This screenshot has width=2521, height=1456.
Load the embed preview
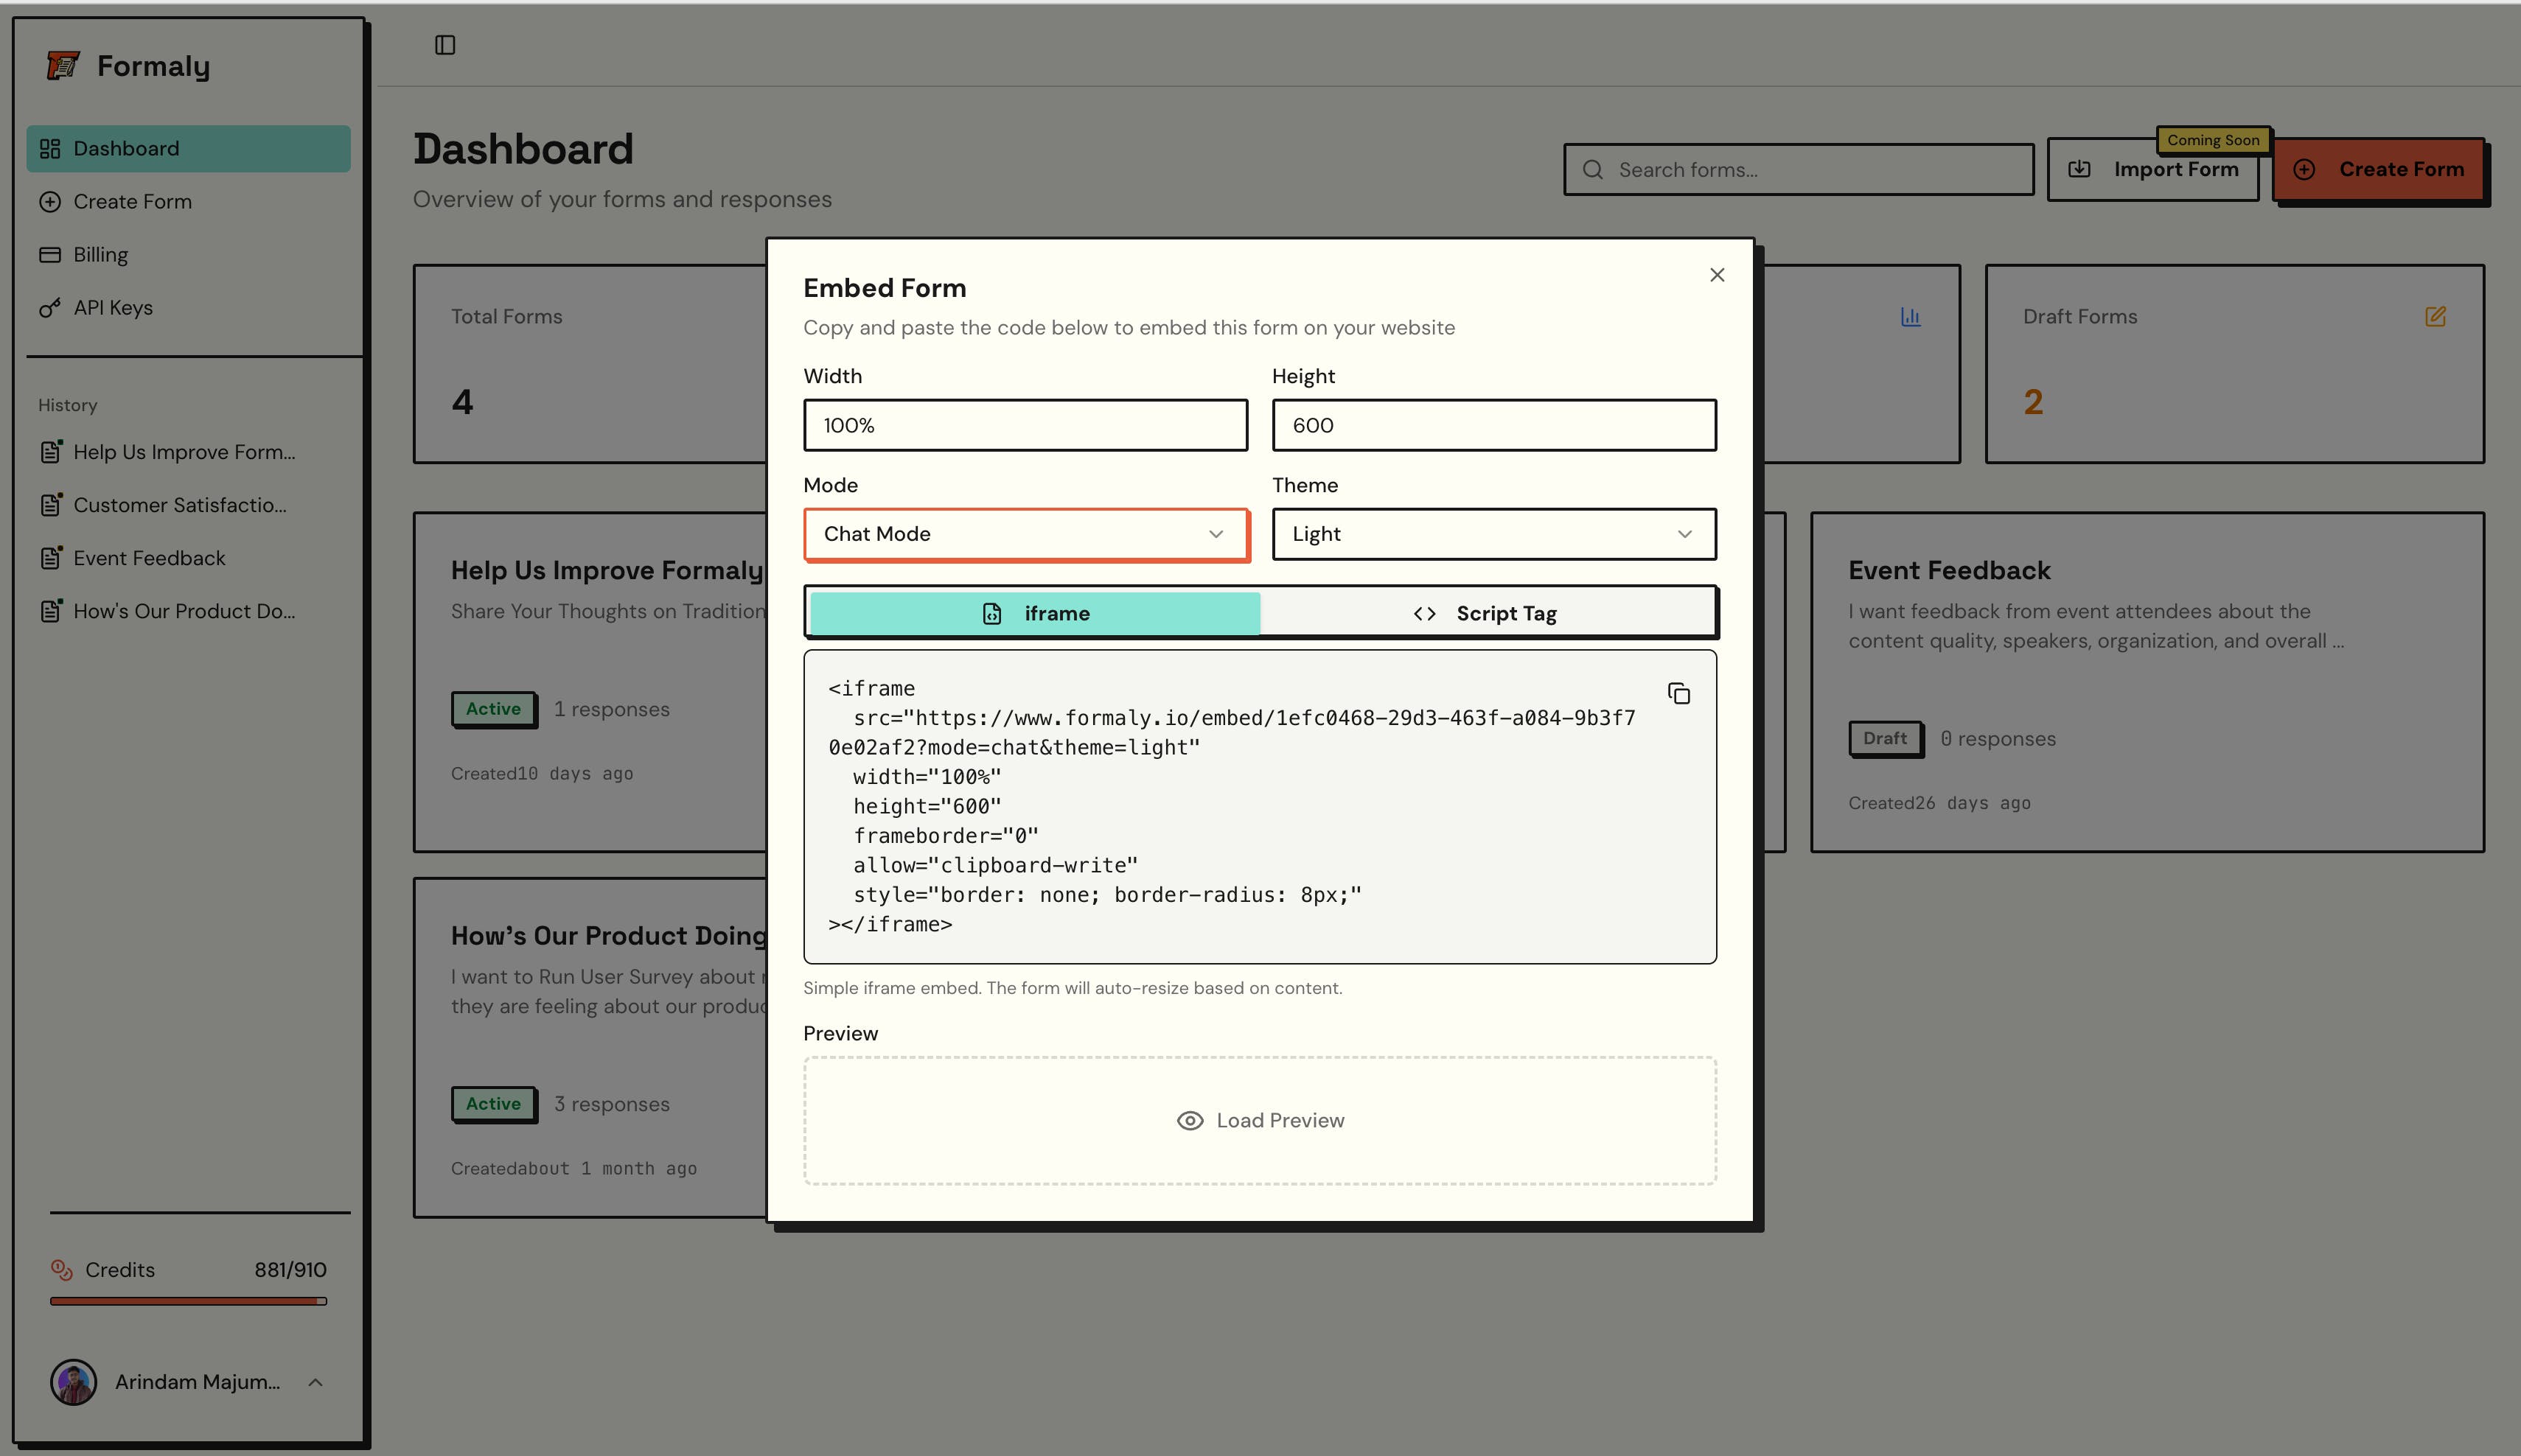tap(1260, 1120)
